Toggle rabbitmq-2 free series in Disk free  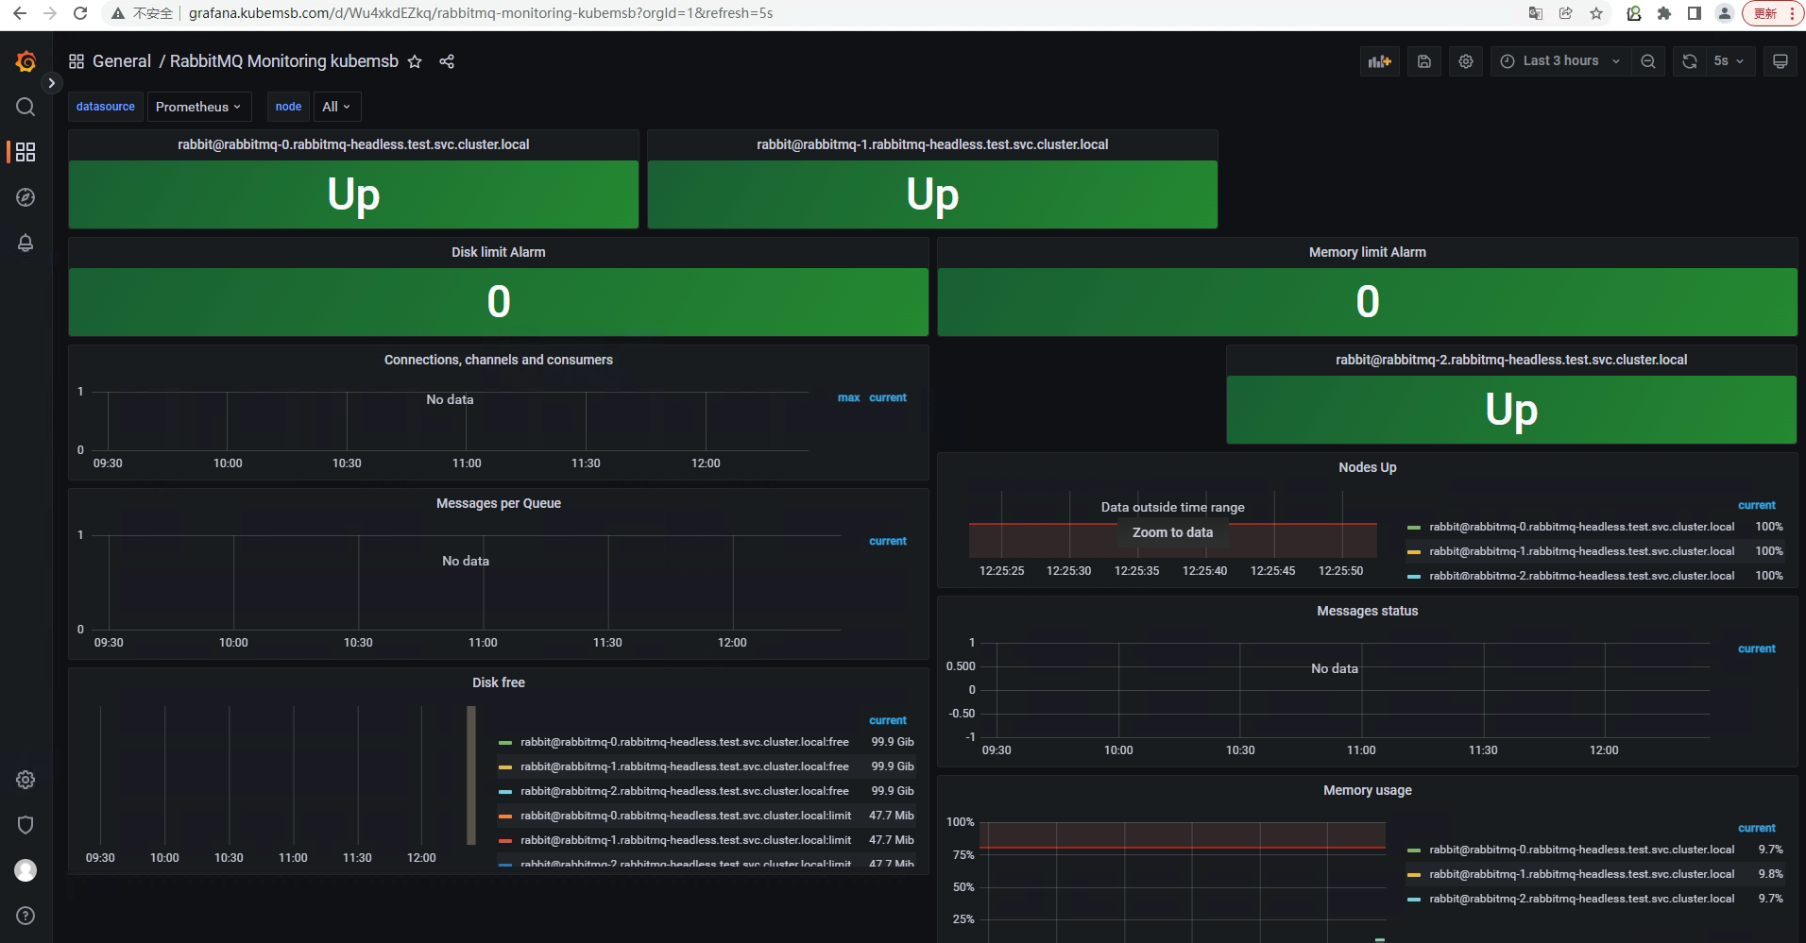(685, 791)
